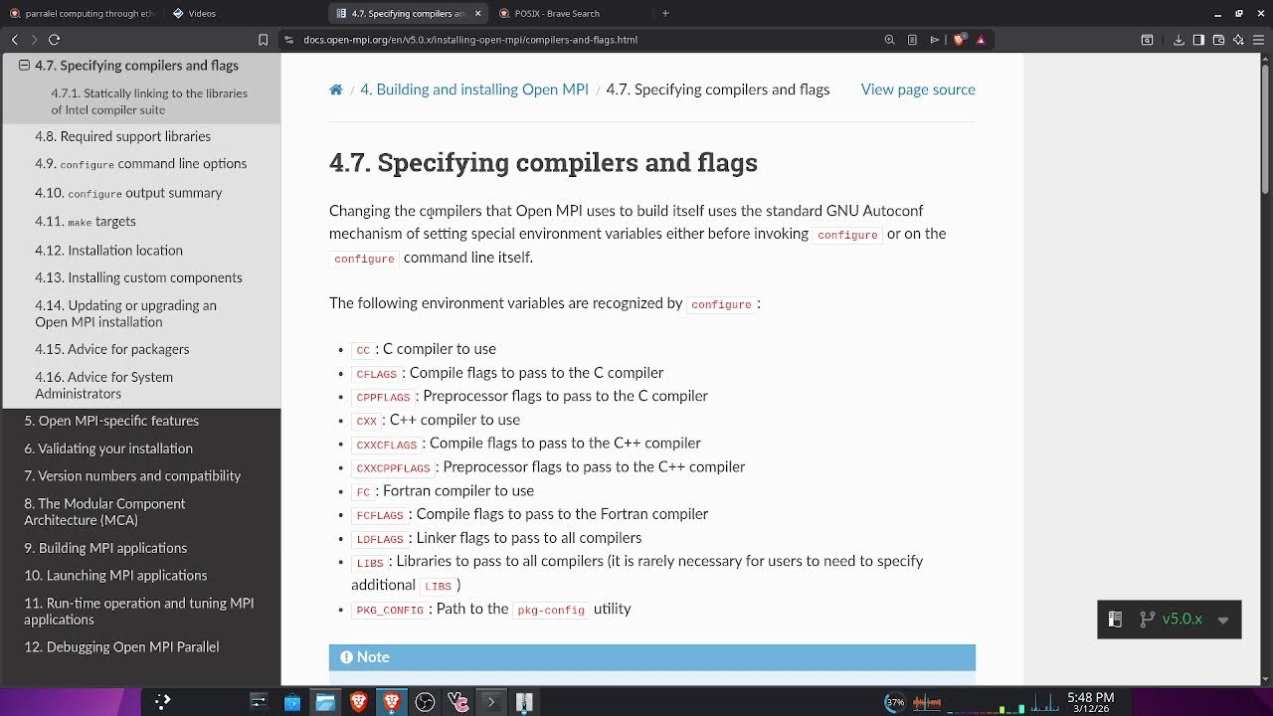Open 4.10 configure output summary

128,193
